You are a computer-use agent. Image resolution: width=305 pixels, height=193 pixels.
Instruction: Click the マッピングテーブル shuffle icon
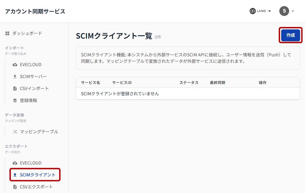(15, 132)
